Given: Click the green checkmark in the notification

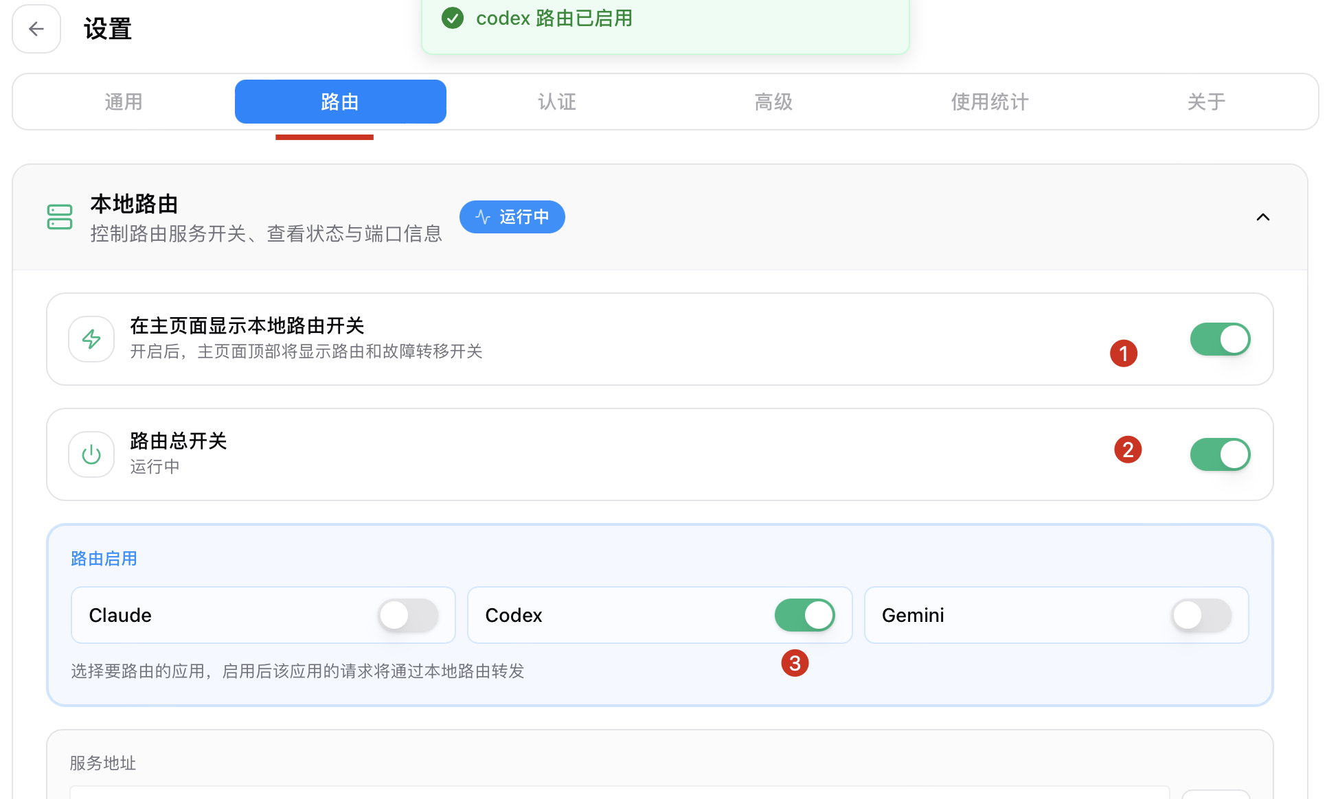Looking at the screenshot, I should pos(453,18).
